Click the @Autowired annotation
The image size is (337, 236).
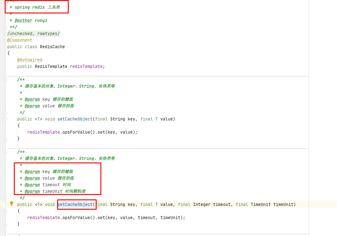click(30, 60)
